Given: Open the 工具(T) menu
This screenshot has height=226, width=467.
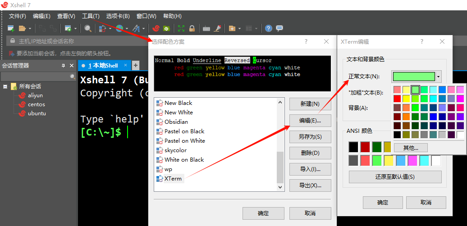Looking at the screenshot, I should [x=91, y=16].
